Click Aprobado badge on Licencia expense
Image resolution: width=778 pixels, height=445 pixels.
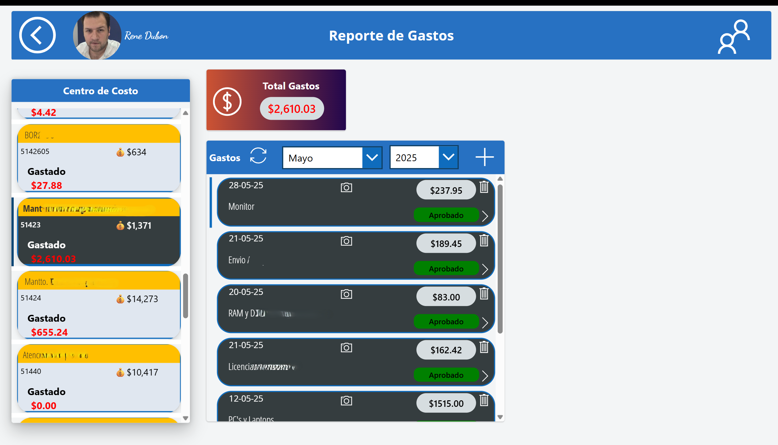click(x=446, y=375)
